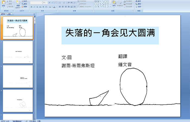Open the columns dropdown
The image size is (190, 122).
point(75,7)
